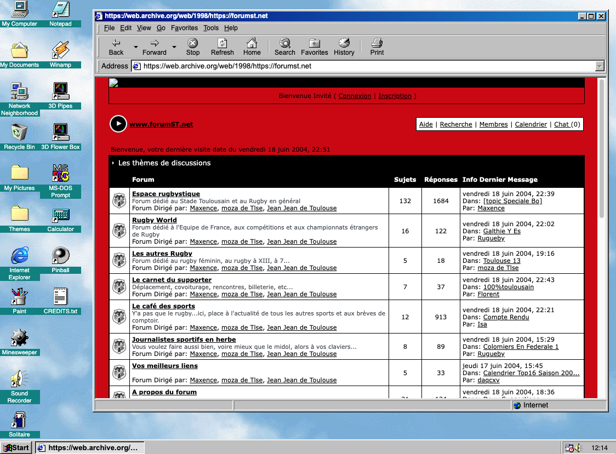
Task: Click the page vertical scrollbar thumb
Action: pyautogui.click(x=601, y=148)
